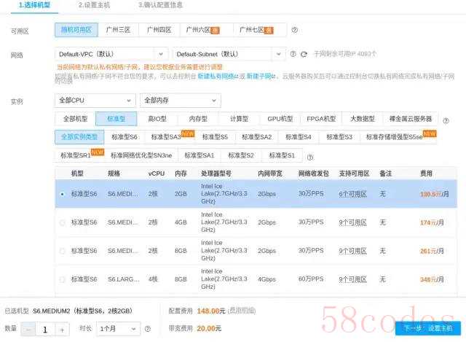Click help icon beside availability zones
The width and height of the screenshot is (466, 342).
294,30
